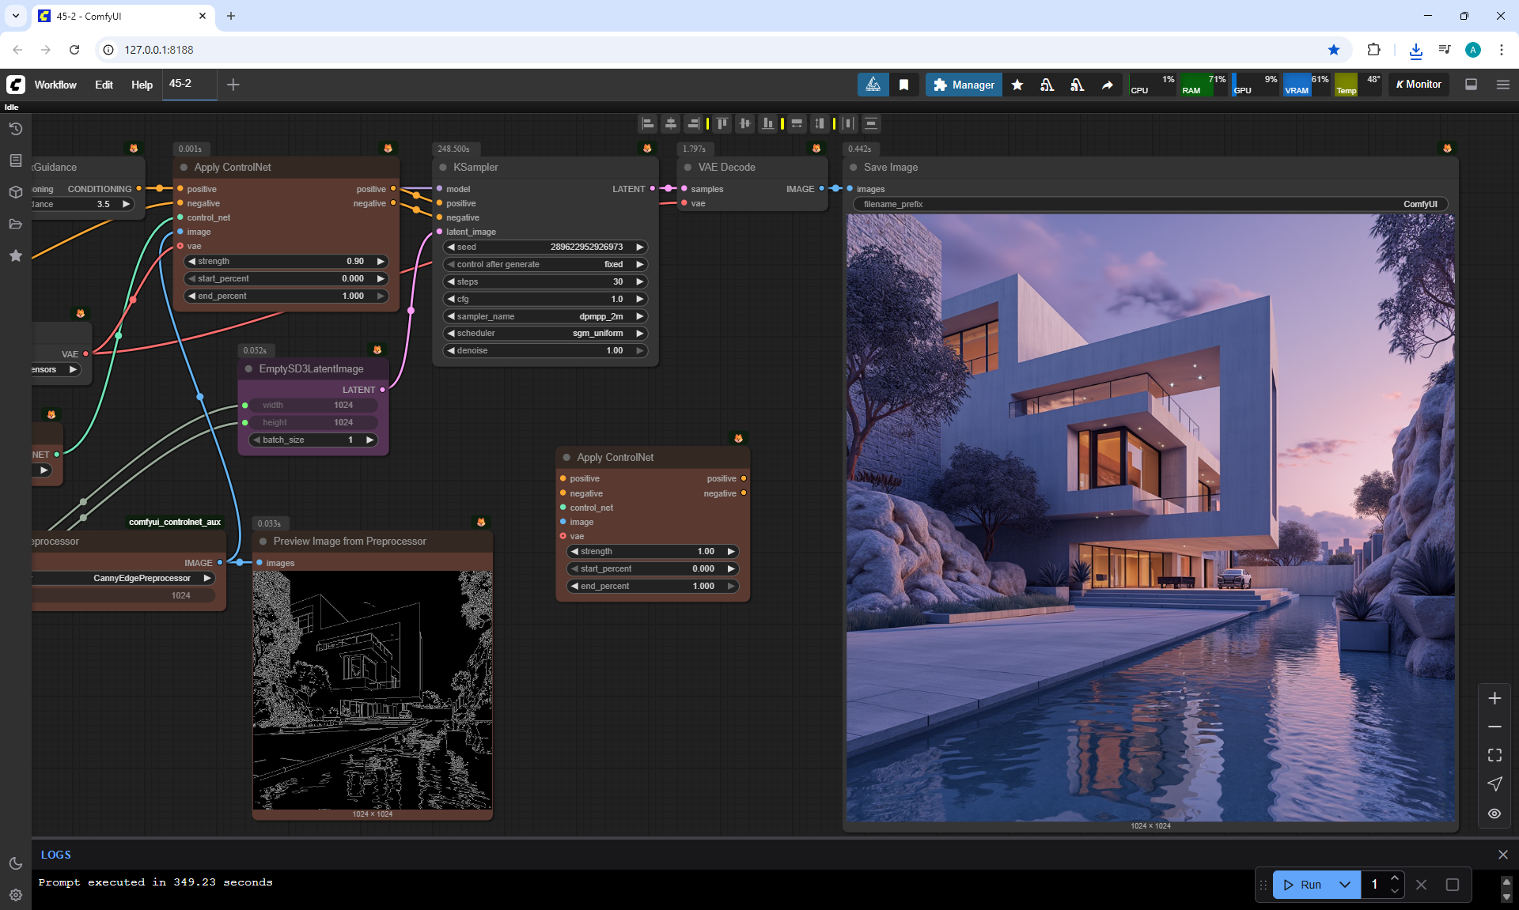Open the queue history sidebar icon
Screen dimensions: 1519x910
click(x=15, y=129)
